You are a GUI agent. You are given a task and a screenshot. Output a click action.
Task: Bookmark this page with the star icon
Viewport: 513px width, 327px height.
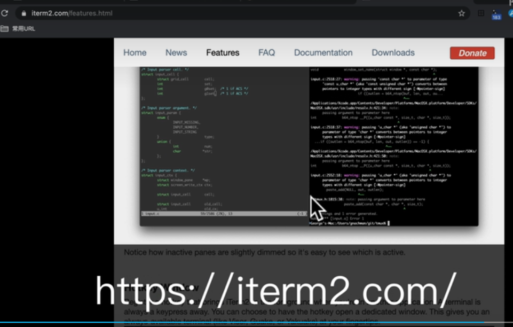coord(461,13)
